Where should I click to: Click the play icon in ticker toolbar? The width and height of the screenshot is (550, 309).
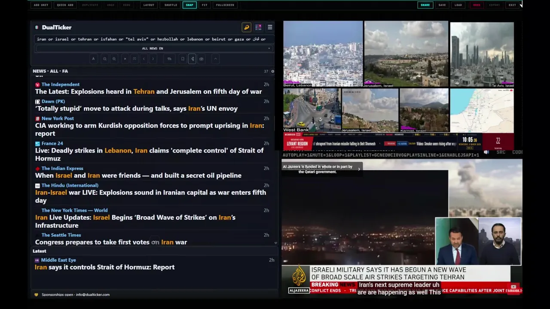(125, 59)
